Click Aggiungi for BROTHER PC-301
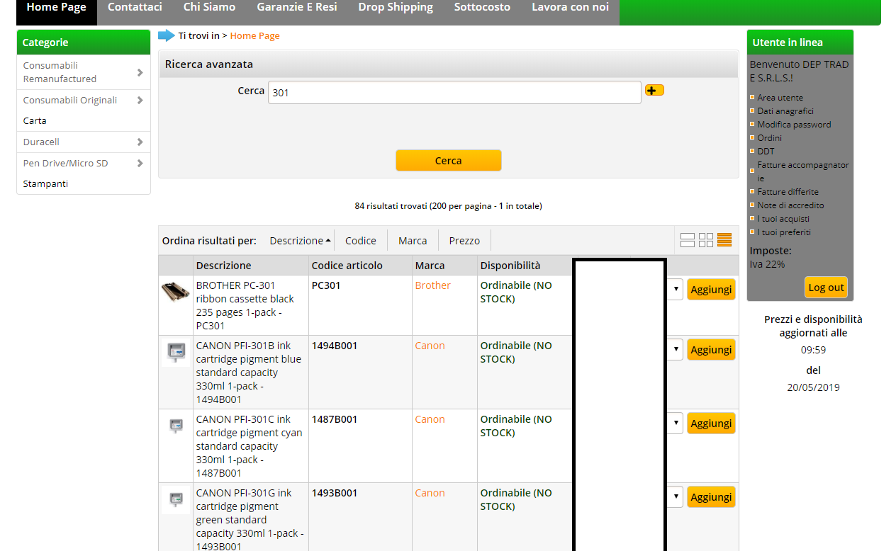The height and width of the screenshot is (551, 896). point(711,290)
